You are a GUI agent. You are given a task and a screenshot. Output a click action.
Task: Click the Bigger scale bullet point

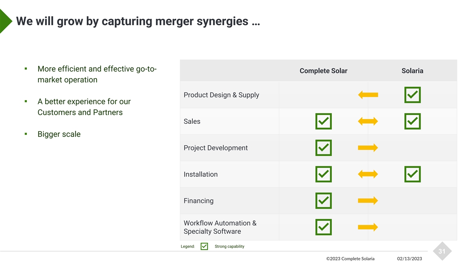click(59, 134)
